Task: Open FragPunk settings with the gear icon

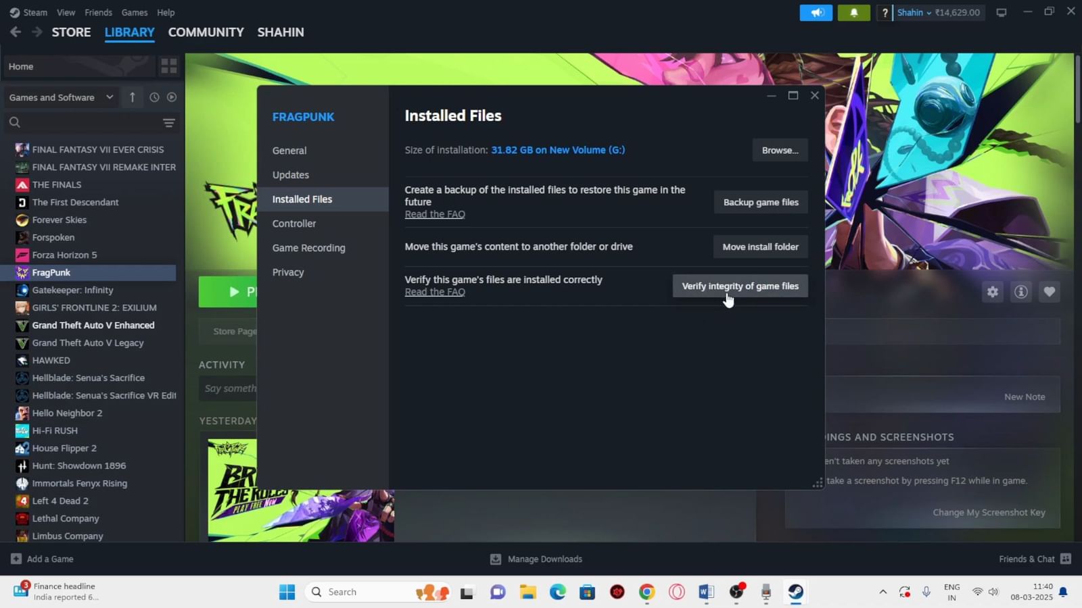Action: [992, 291]
